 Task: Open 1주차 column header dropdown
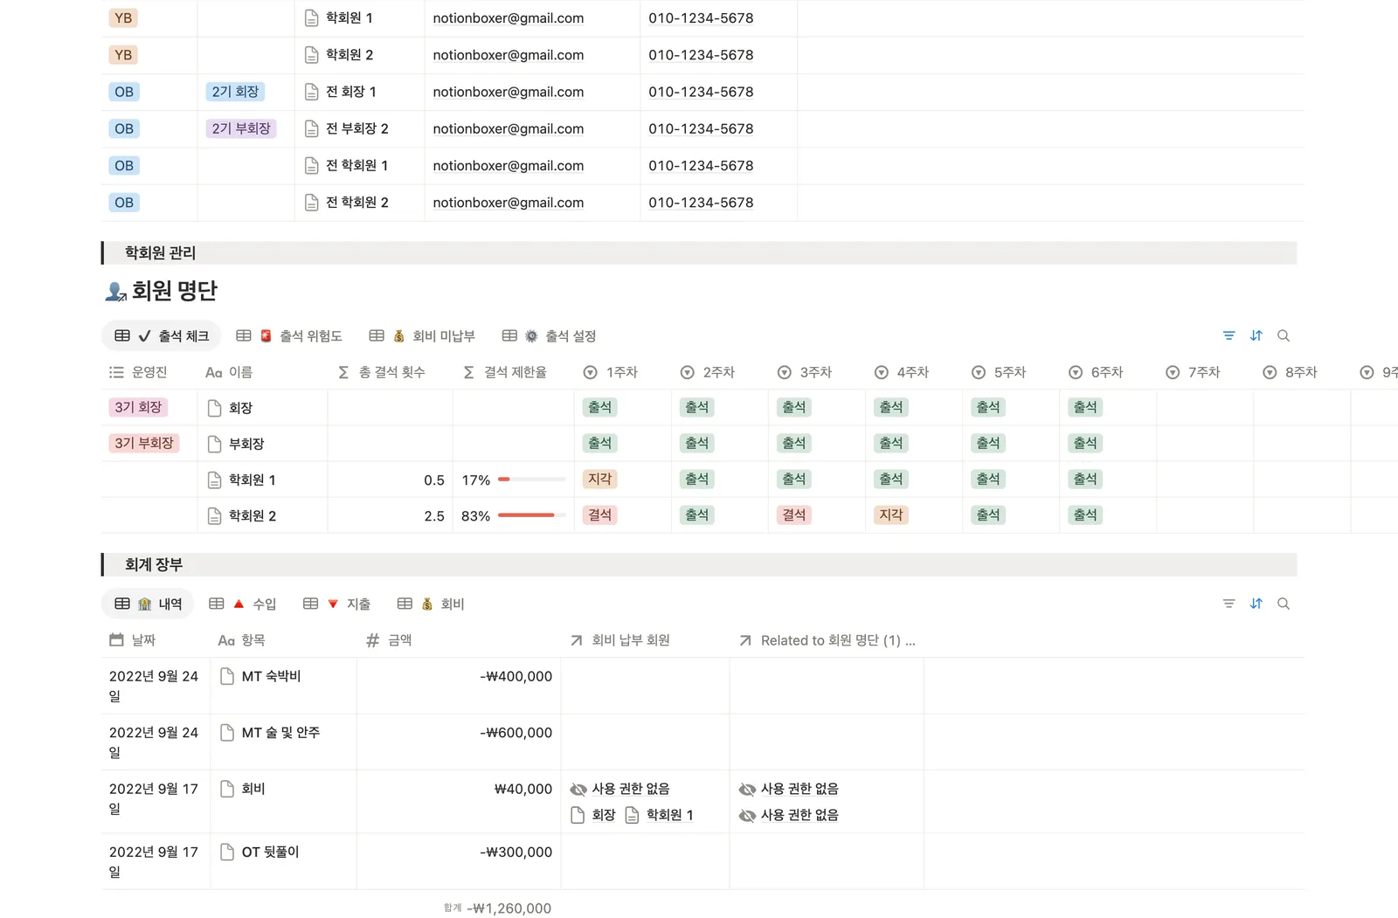point(622,372)
